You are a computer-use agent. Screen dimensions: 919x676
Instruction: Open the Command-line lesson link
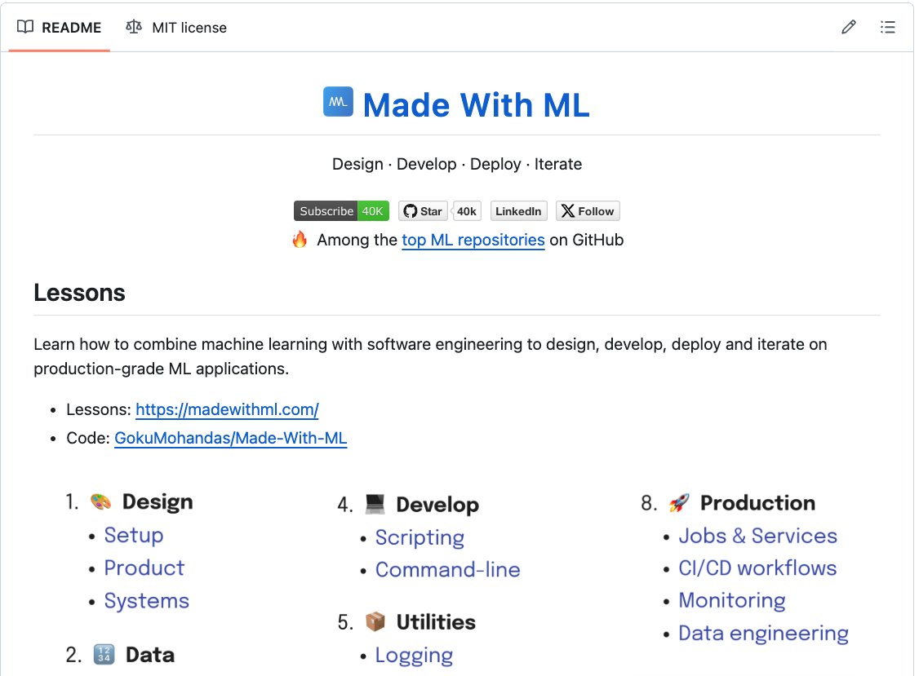(448, 570)
